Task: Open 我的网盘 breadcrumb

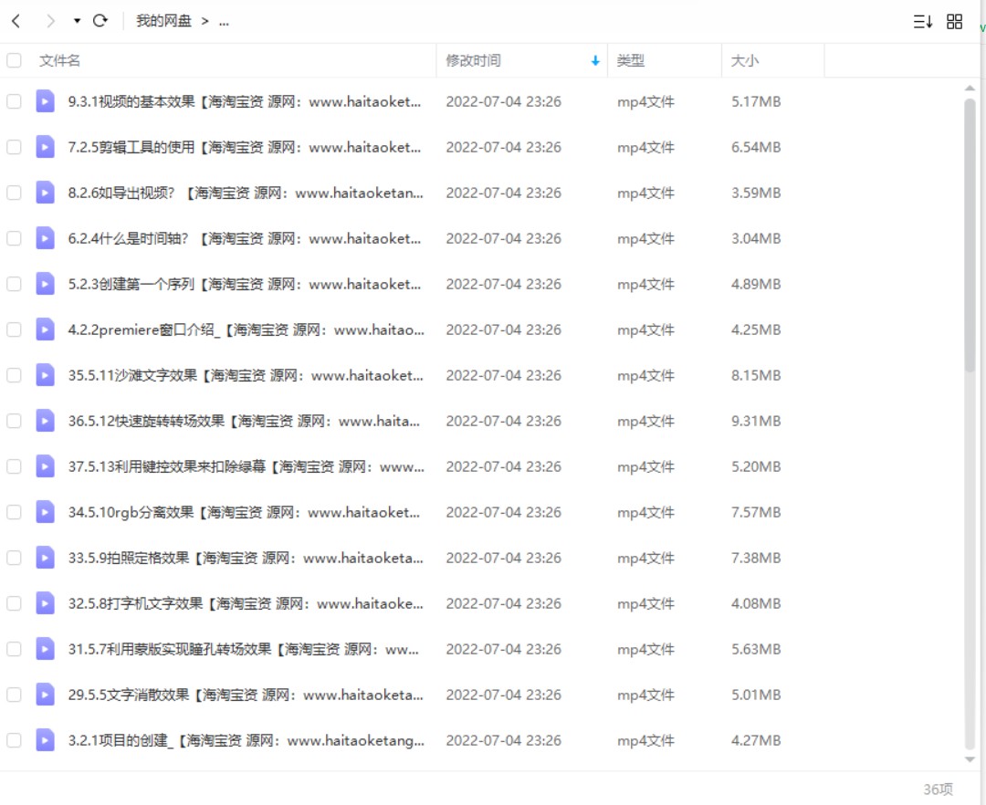Action: click(x=163, y=21)
